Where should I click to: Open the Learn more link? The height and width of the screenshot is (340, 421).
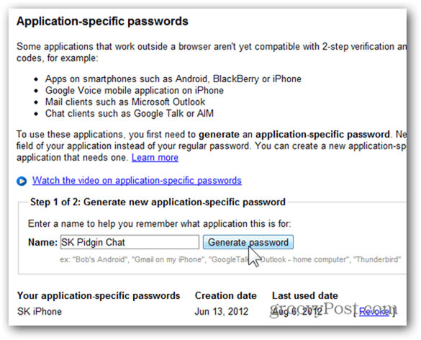155,158
